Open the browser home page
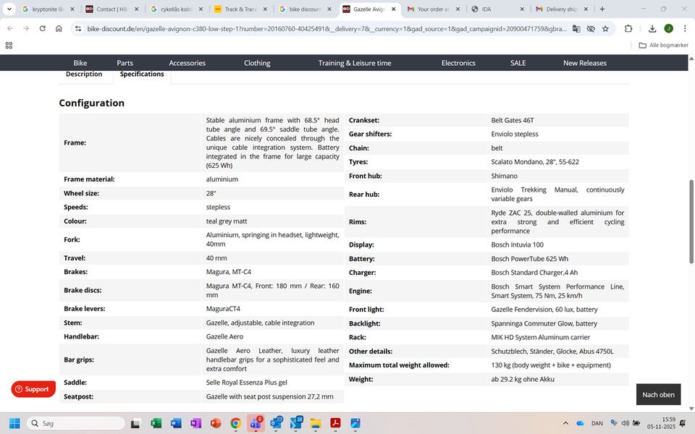Viewport: 695px width, 434px height. coord(59,28)
